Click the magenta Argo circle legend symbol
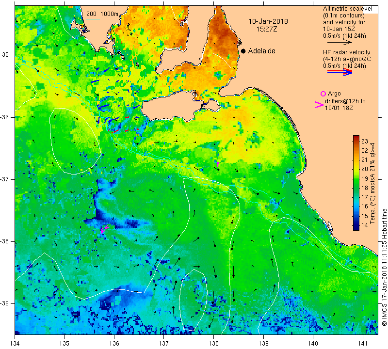The image size is (388, 349). pyautogui.click(x=323, y=94)
